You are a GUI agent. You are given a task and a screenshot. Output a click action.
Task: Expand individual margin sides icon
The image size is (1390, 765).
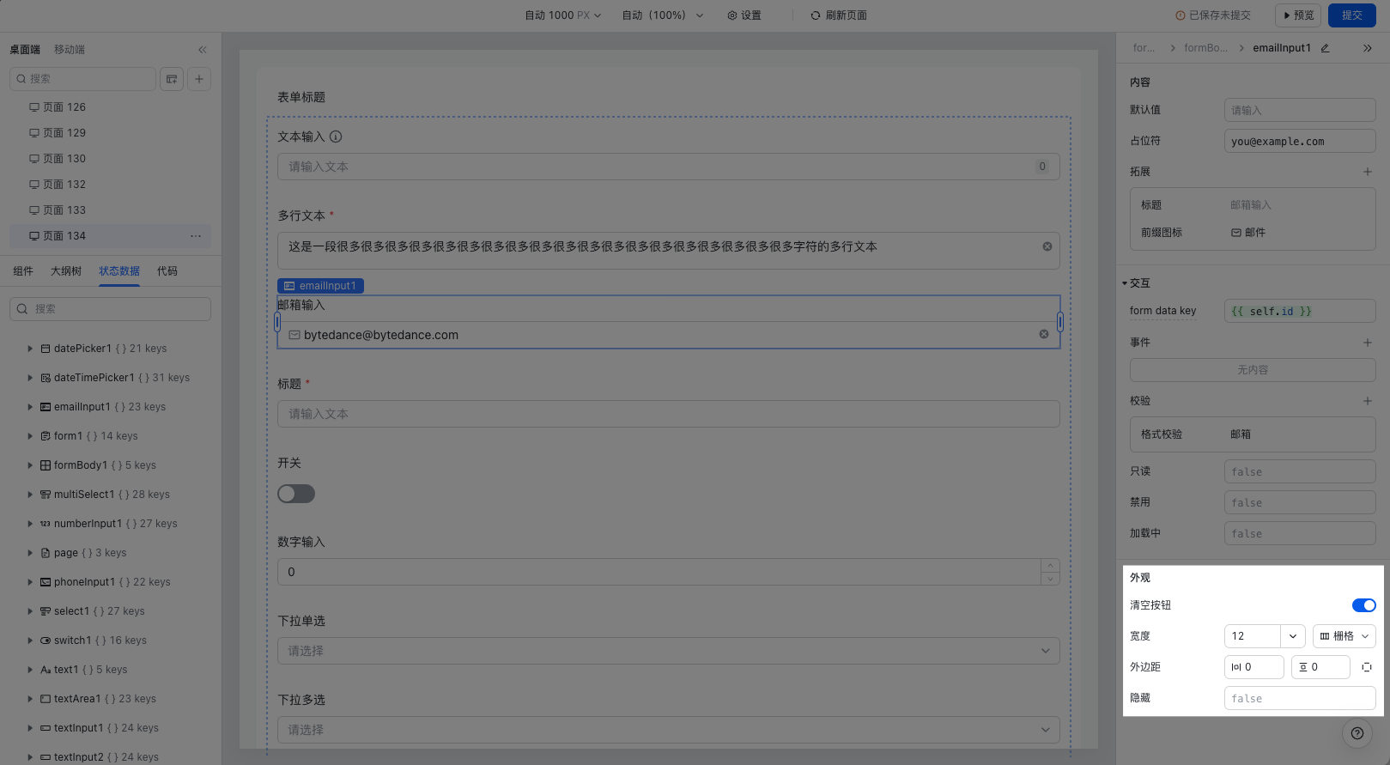click(1367, 667)
